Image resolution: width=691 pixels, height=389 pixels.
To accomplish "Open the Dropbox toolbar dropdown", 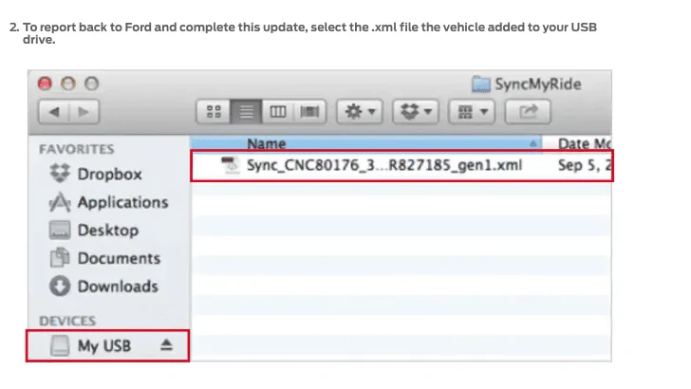I will (416, 111).
